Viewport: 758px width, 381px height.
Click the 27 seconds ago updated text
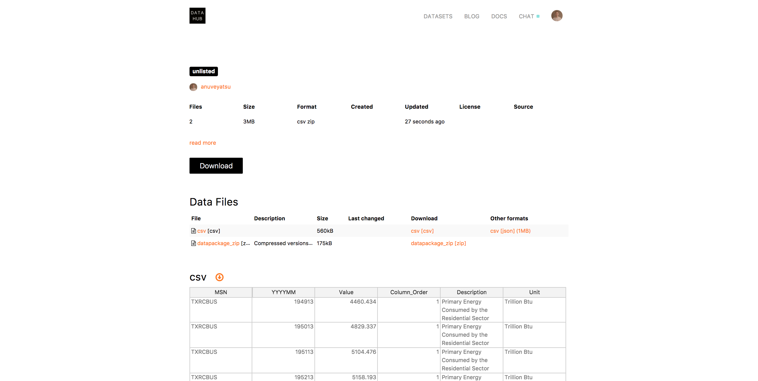(425, 122)
